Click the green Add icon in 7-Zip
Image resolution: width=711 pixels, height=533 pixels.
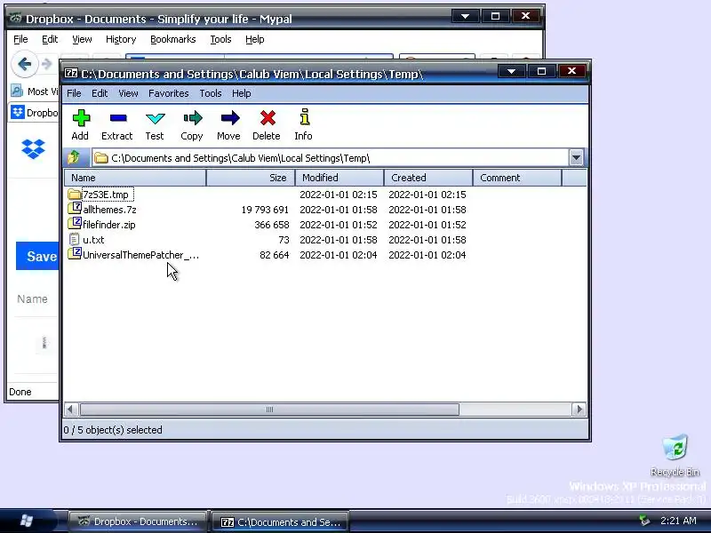pos(81,118)
